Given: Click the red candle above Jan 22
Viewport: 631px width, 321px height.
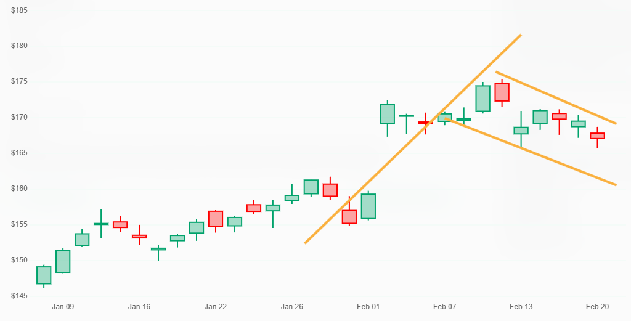Looking at the screenshot, I should (x=216, y=219).
